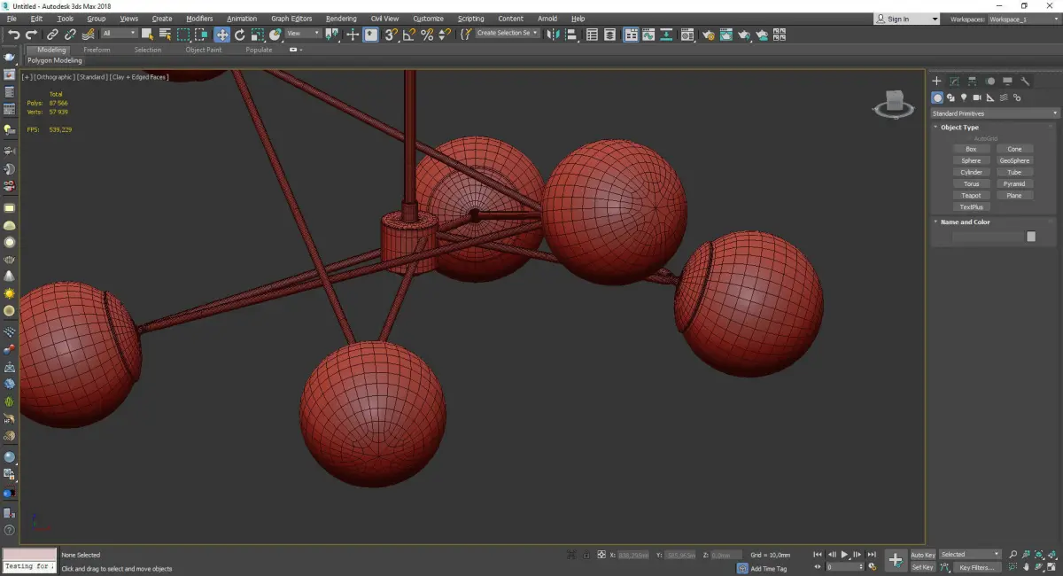Switch to the Object Paint ribbon tab
Viewport: 1063px width, 576px height.
pyautogui.click(x=204, y=50)
